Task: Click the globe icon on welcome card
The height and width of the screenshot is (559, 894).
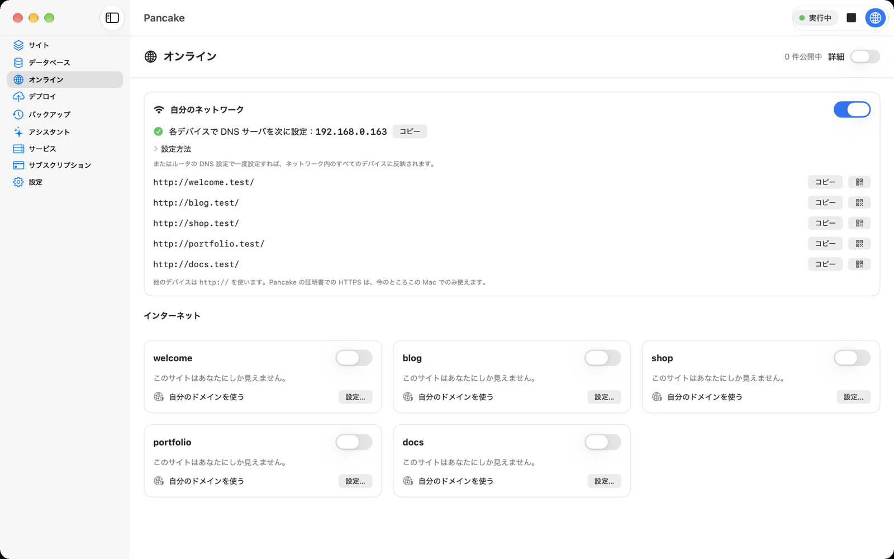Action: pyautogui.click(x=159, y=397)
